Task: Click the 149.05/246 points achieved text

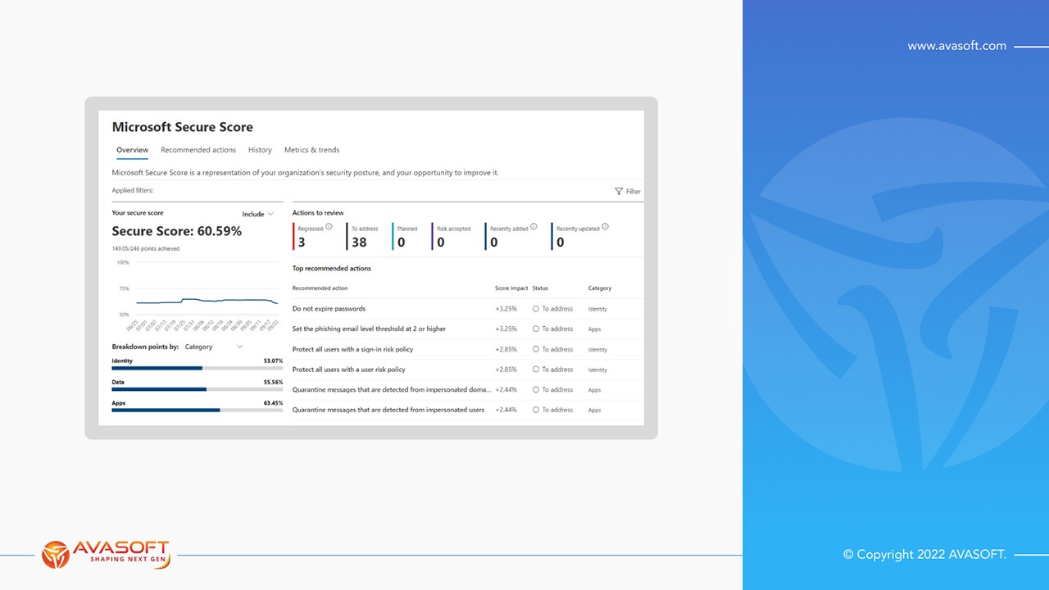Action: tap(145, 248)
